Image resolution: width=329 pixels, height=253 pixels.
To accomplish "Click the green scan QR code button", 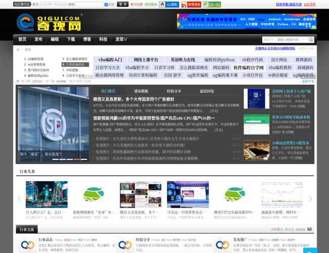I will click(212, 5).
